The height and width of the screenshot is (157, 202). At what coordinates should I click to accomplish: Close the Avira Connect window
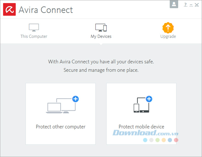(197, 5)
